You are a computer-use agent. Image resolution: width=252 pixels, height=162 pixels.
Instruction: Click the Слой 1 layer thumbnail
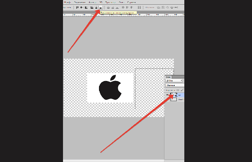(174, 99)
